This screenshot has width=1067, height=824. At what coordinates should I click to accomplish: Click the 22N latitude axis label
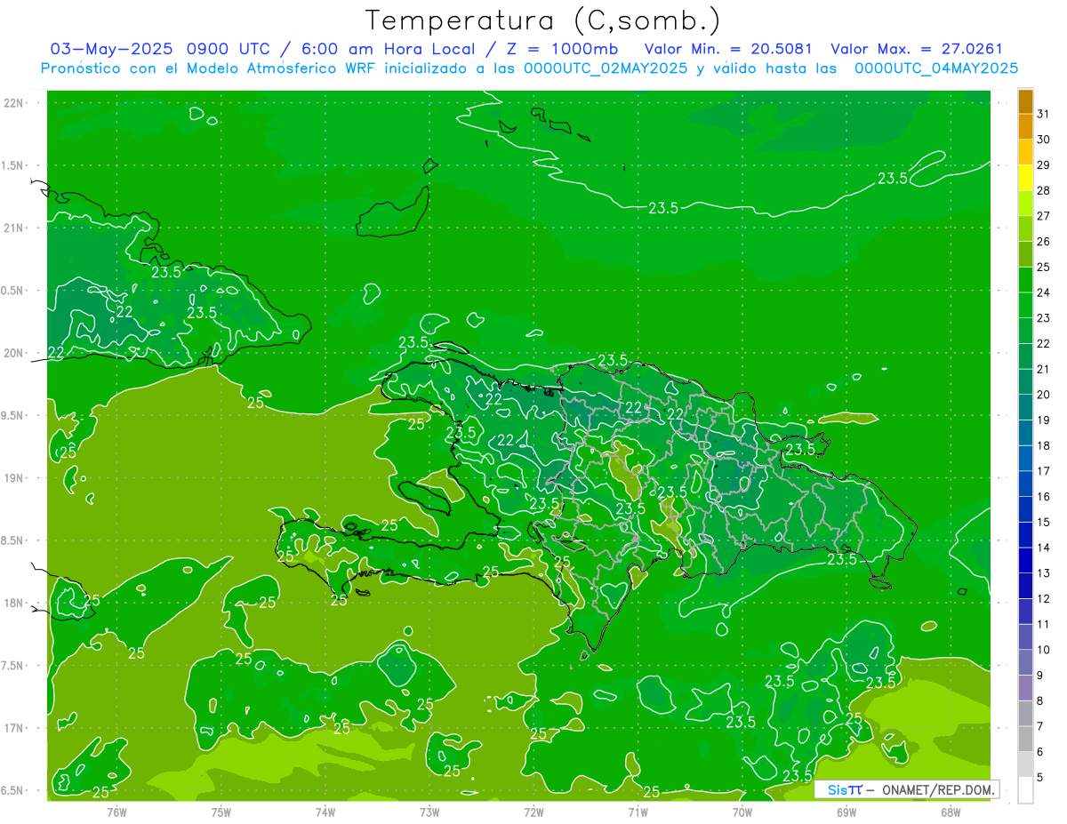tap(14, 103)
